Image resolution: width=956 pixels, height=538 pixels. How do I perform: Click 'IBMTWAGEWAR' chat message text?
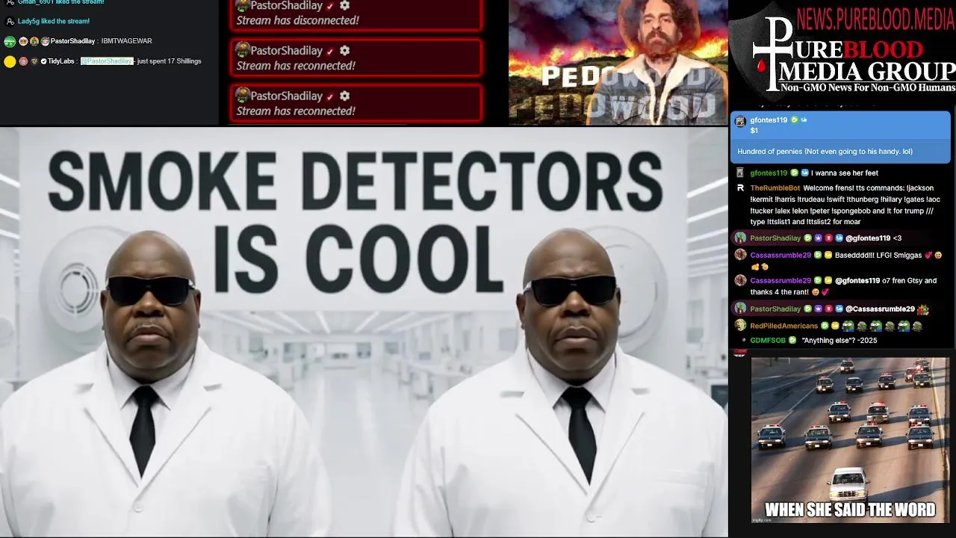[x=127, y=41]
